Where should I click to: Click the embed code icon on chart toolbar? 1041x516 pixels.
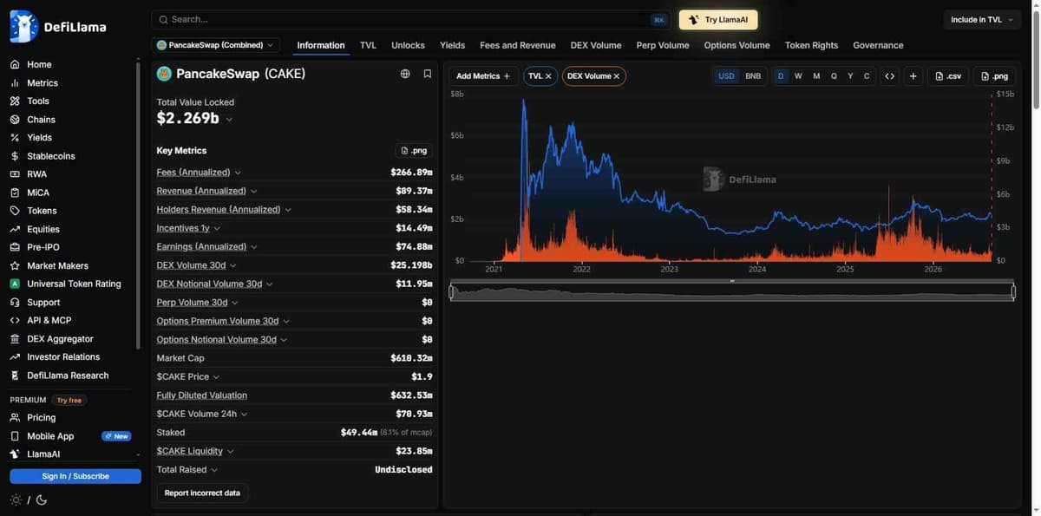pos(890,76)
